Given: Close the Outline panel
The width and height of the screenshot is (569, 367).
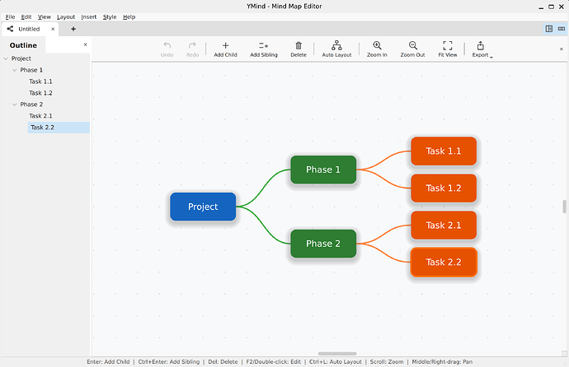Looking at the screenshot, I should point(85,44).
